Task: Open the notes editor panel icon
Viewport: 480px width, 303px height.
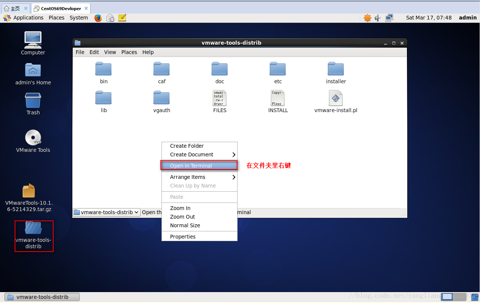Action: pyautogui.click(x=122, y=18)
